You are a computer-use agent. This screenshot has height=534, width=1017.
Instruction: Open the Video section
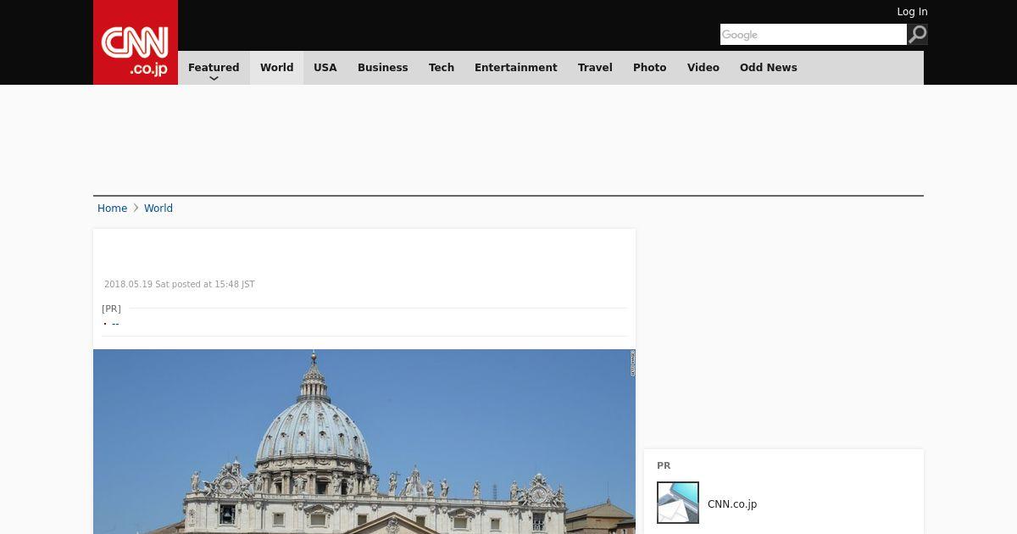coord(703,68)
